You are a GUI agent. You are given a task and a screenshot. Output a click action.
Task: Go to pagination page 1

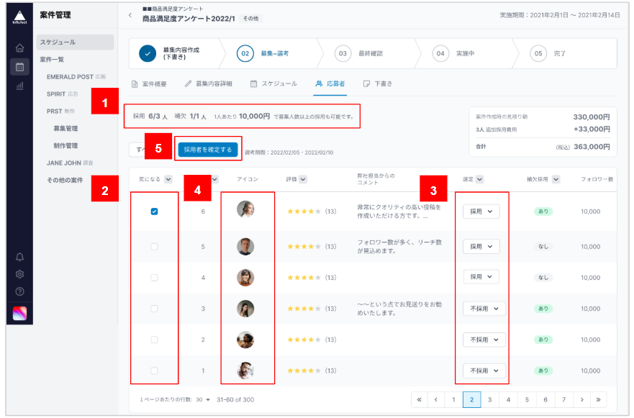click(453, 400)
